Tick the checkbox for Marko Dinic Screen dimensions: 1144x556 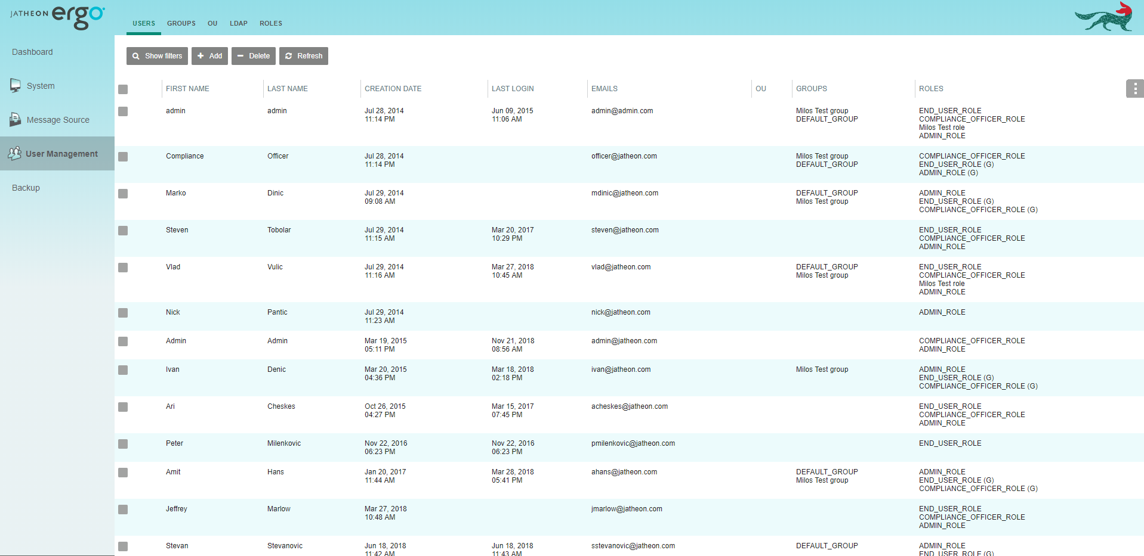click(123, 194)
